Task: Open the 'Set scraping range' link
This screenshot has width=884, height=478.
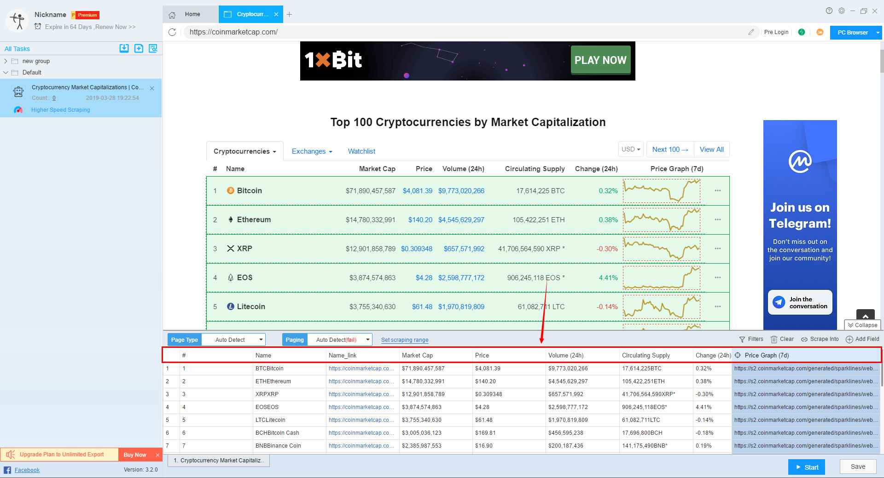Action: click(404, 340)
